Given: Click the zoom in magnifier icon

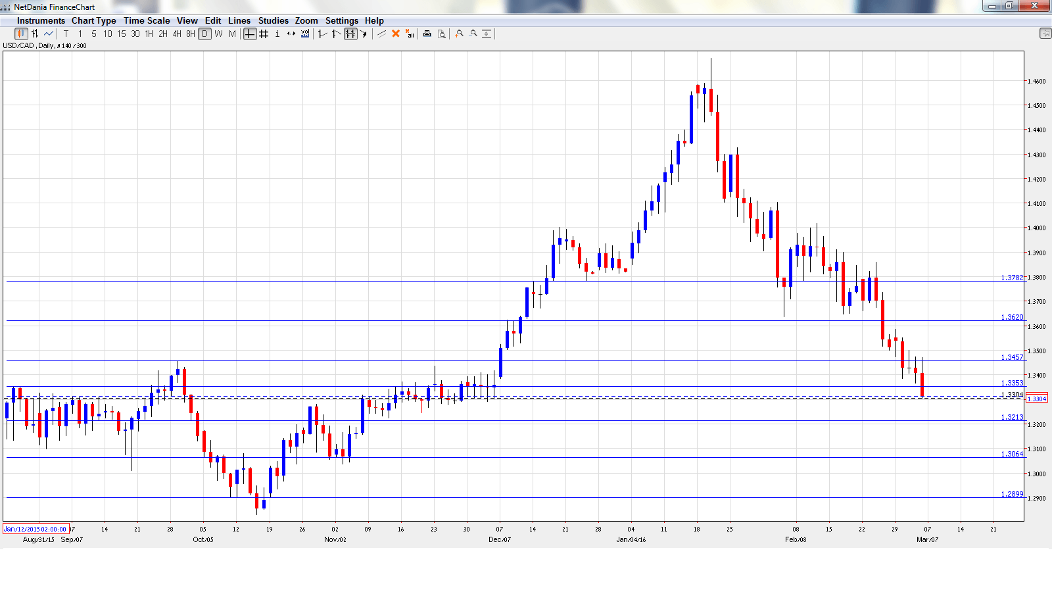Looking at the screenshot, I should point(459,34).
